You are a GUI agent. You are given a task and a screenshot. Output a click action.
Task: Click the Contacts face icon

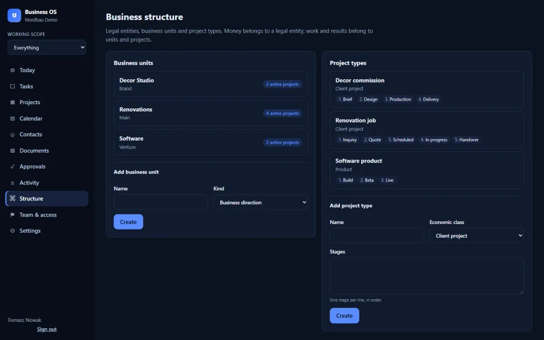12,135
